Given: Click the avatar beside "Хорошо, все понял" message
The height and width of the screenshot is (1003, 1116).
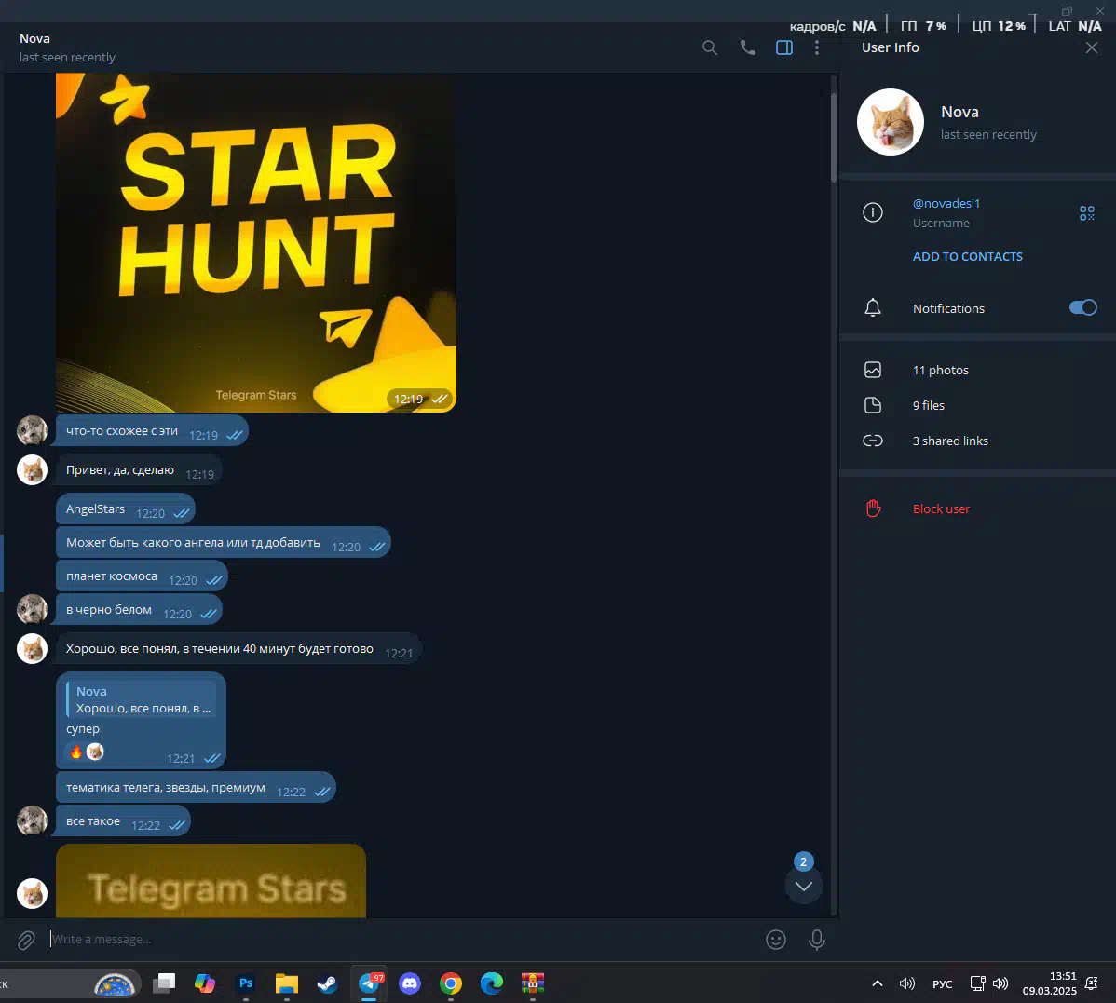Looking at the screenshot, I should pos(32,649).
